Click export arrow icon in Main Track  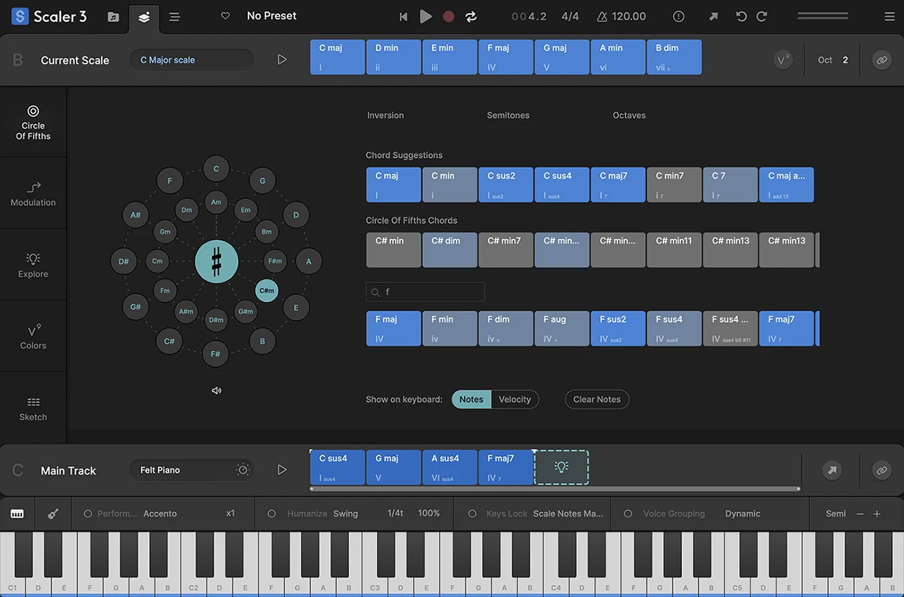click(x=832, y=471)
